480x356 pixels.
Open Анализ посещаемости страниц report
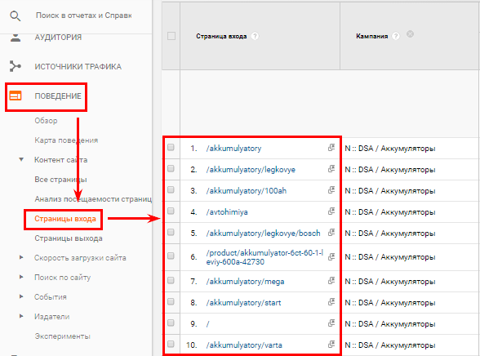click(93, 199)
